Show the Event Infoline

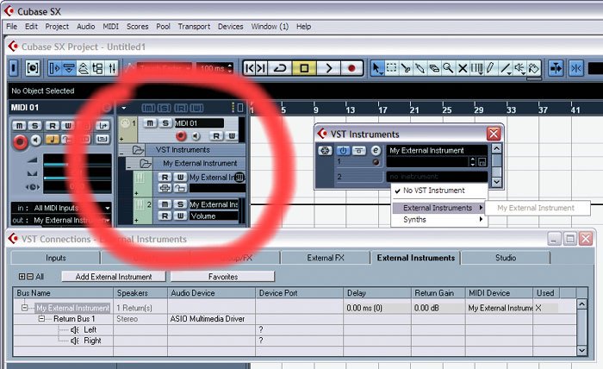pos(69,68)
